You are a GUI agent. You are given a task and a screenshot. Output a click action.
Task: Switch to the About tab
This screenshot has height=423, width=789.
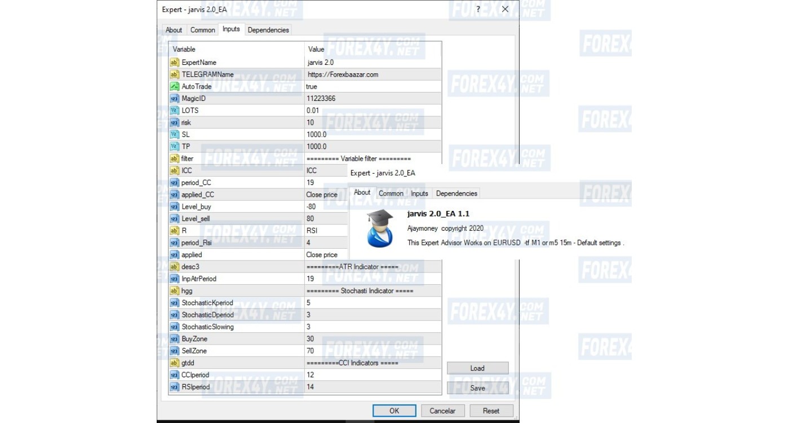(x=174, y=30)
